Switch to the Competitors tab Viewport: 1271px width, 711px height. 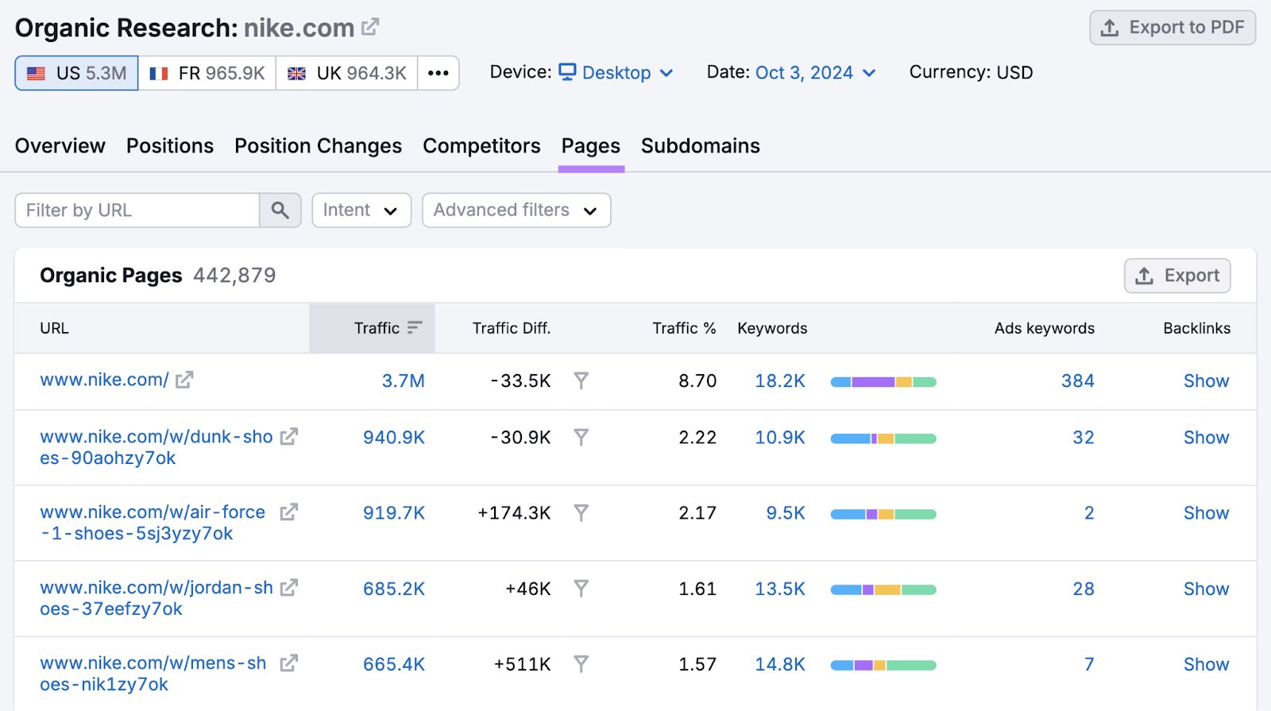point(481,146)
